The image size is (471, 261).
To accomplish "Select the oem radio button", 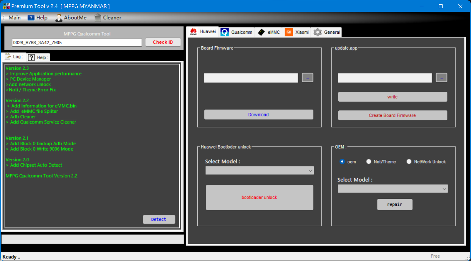I will [342, 161].
